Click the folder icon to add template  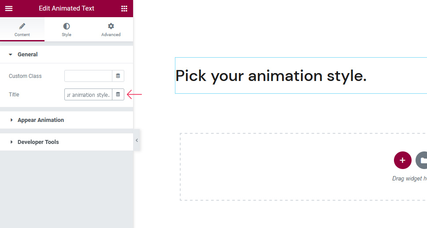click(x=422, y=160)
